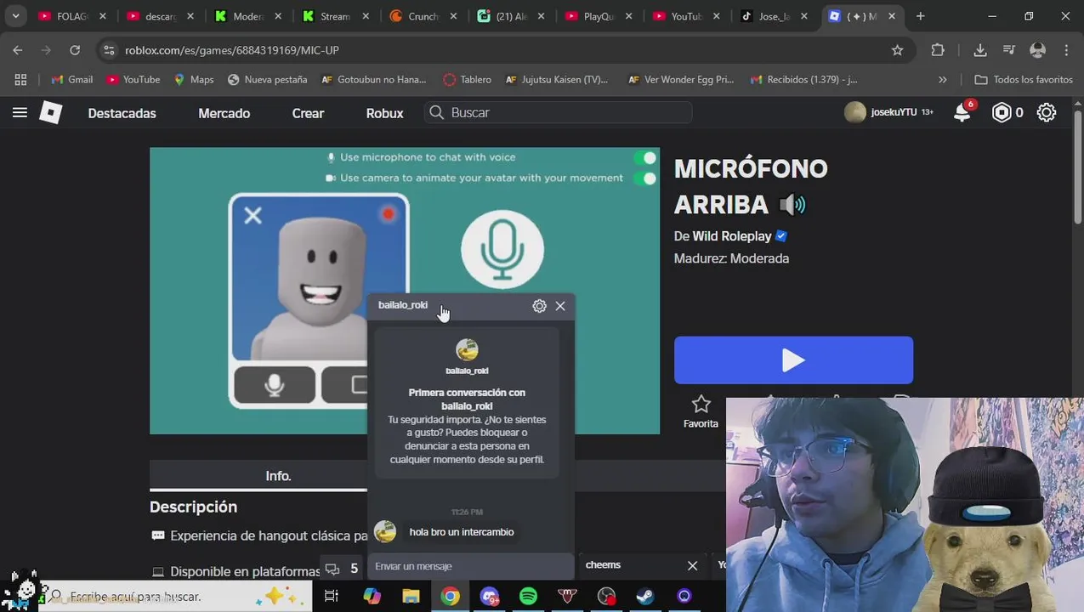Click the message 'hola bro un intercambio'
1084x612 pixels.
(x=462, y=532)
